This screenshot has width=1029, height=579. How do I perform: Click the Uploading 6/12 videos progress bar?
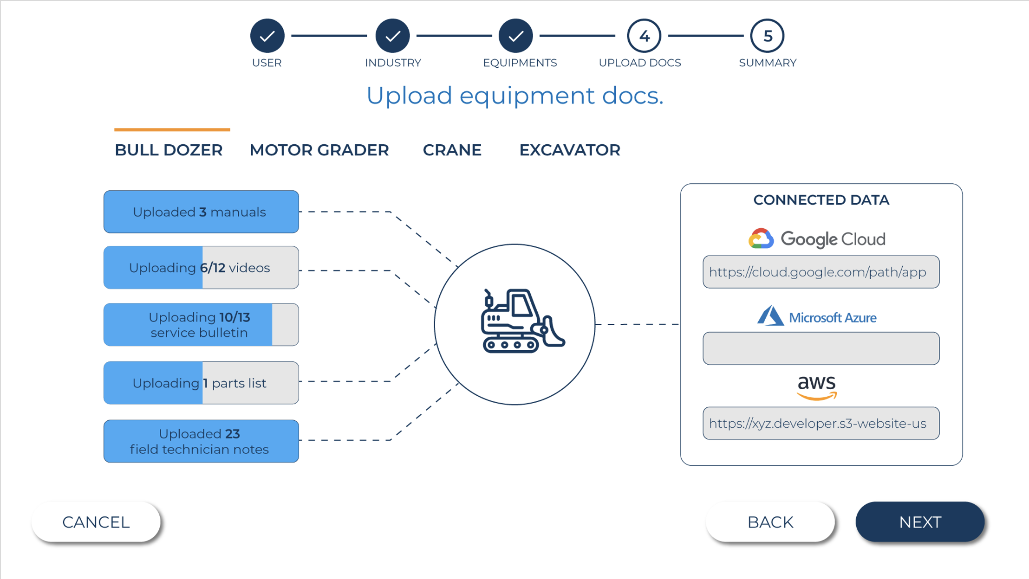coord(201,268)
